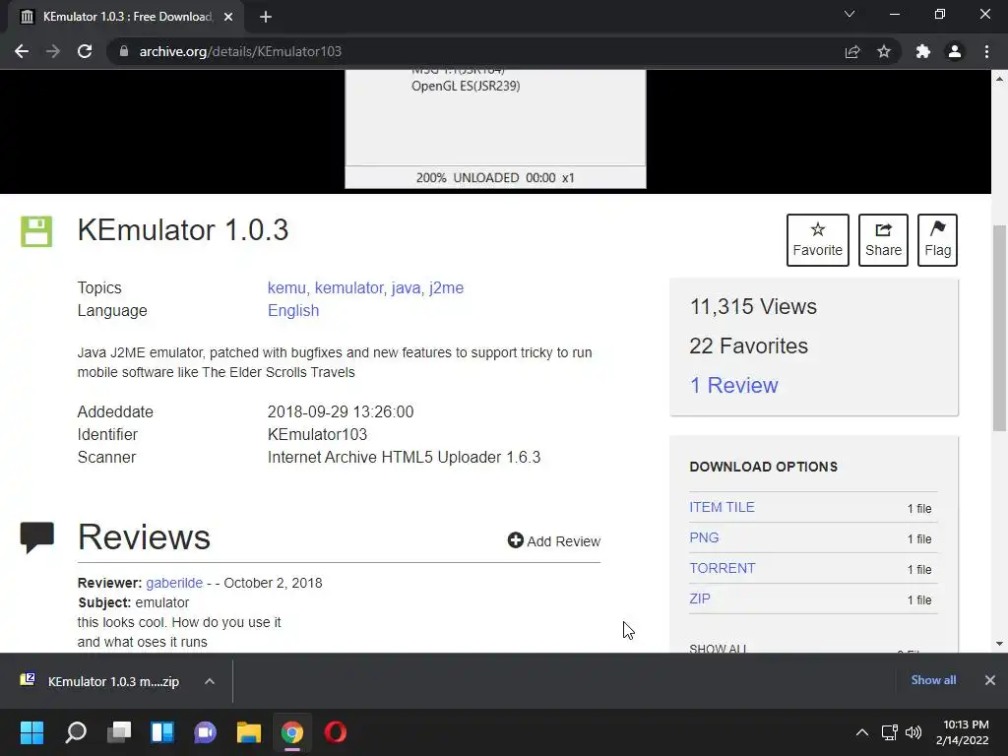Screen dimensions: 1008x756
Task: Show all downloads
Action: [x=933, y=680]
